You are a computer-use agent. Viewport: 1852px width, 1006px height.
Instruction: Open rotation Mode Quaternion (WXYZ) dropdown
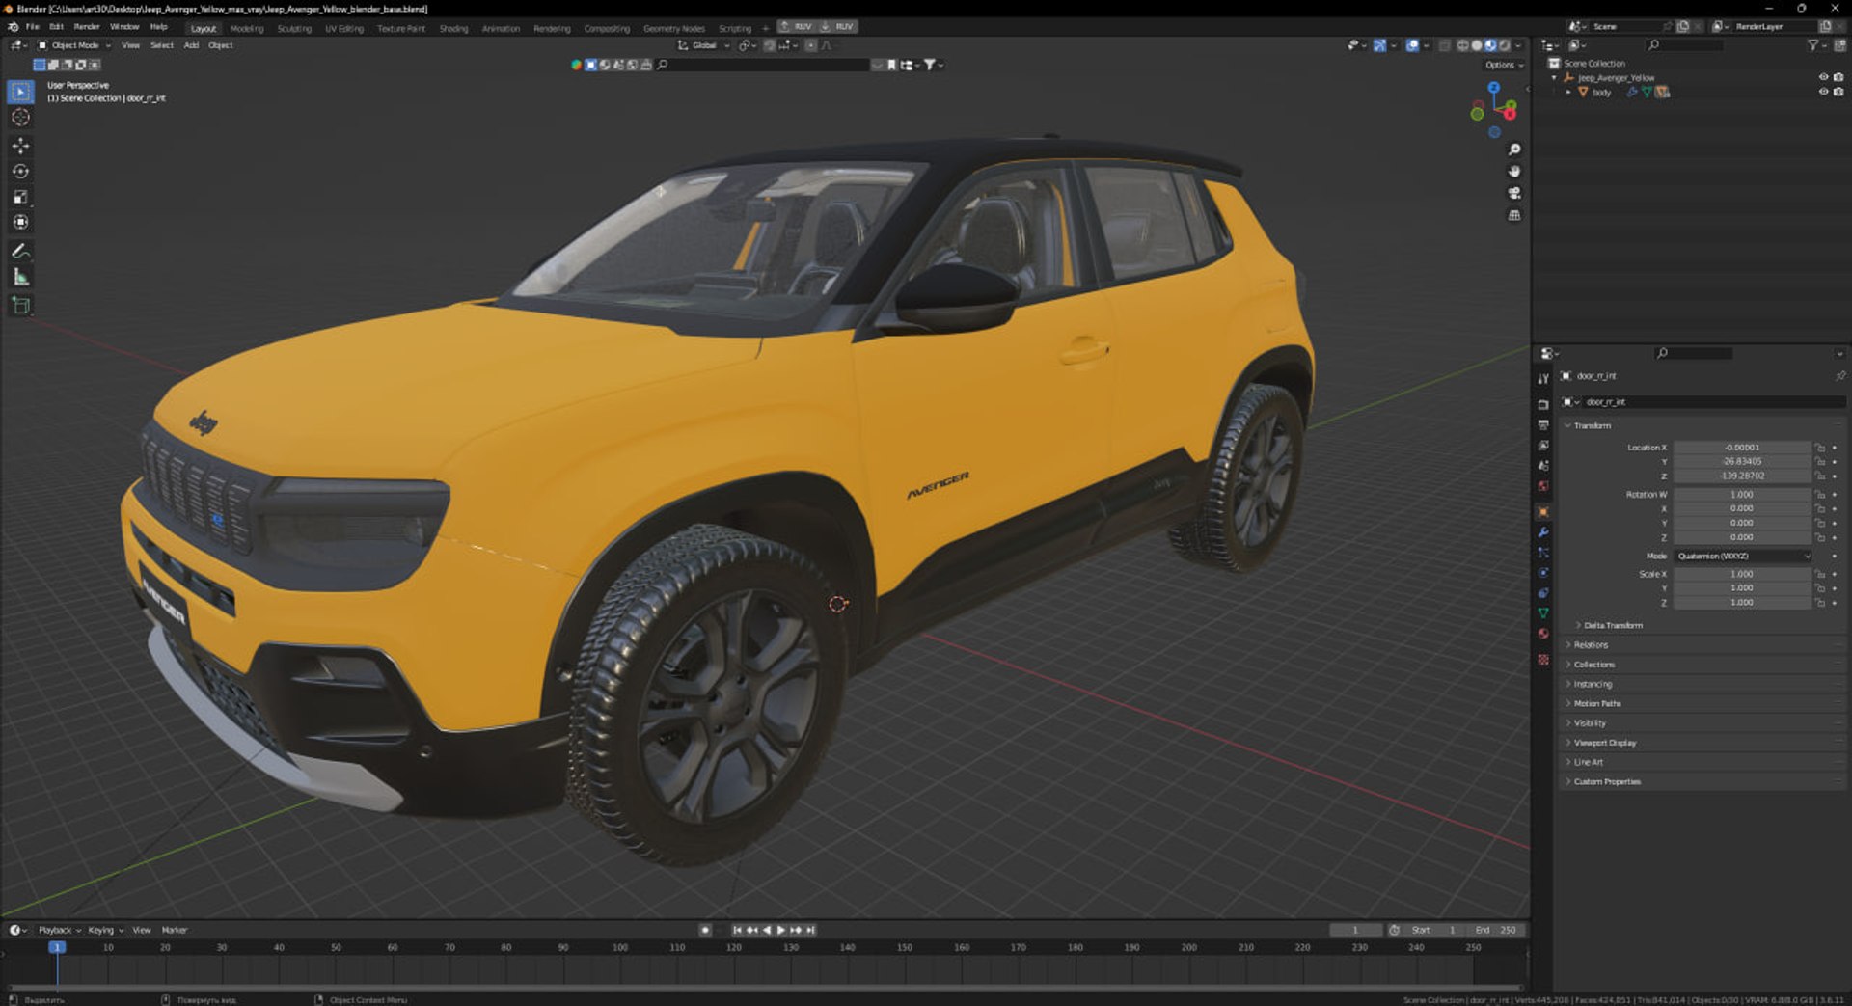pyautogui.click(x=1743, y=557)
